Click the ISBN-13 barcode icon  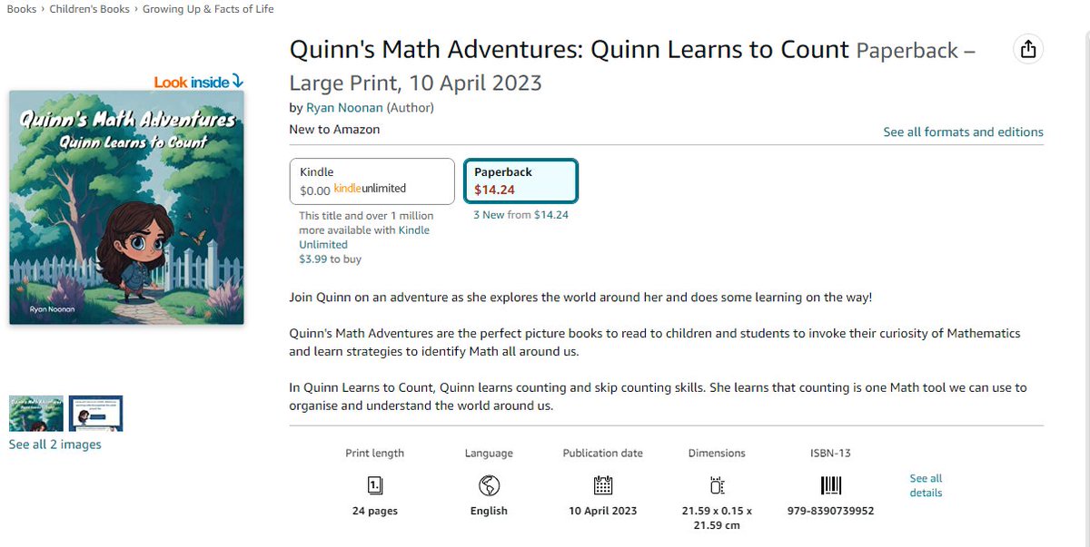[830, 484]
